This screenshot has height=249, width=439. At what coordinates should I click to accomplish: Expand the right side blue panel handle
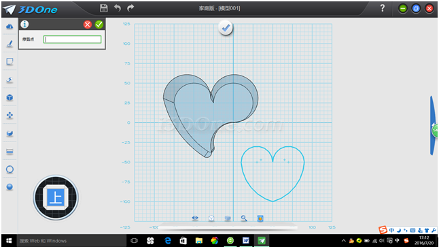434,125
